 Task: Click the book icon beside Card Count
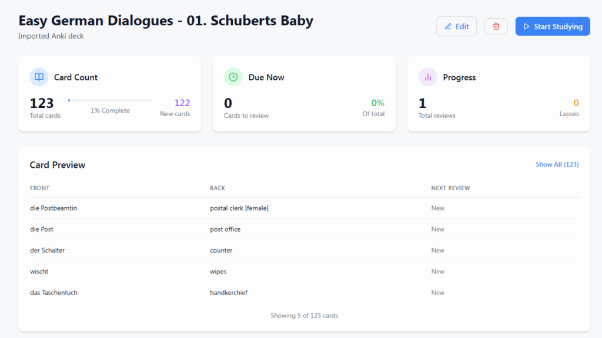(39, 77)
